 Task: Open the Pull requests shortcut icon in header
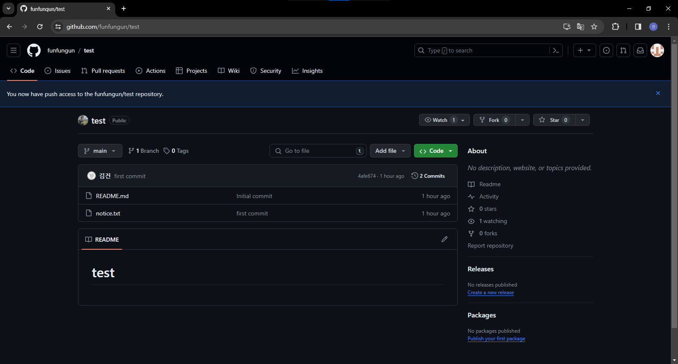coord(623,50)
